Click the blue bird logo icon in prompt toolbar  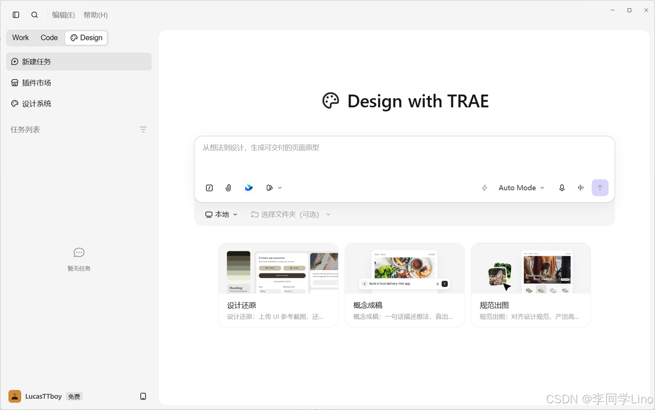tap(249, 188)
